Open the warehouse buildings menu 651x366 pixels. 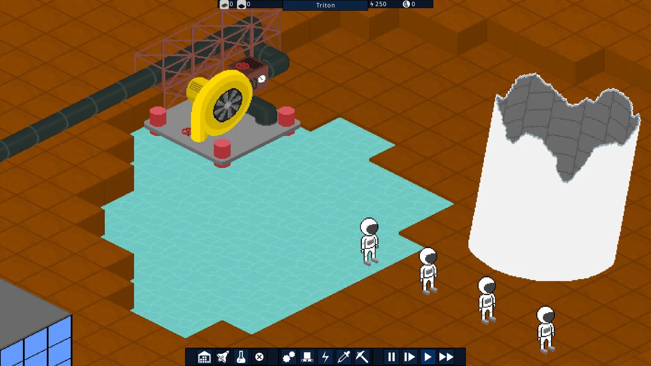coord(204,357)
